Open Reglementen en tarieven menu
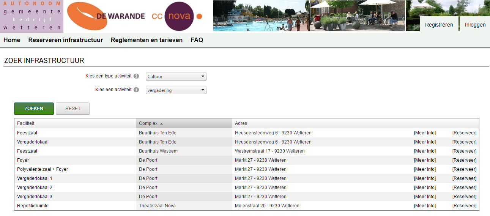The height and width of the screenshot is (216, 490). point(147,40)
